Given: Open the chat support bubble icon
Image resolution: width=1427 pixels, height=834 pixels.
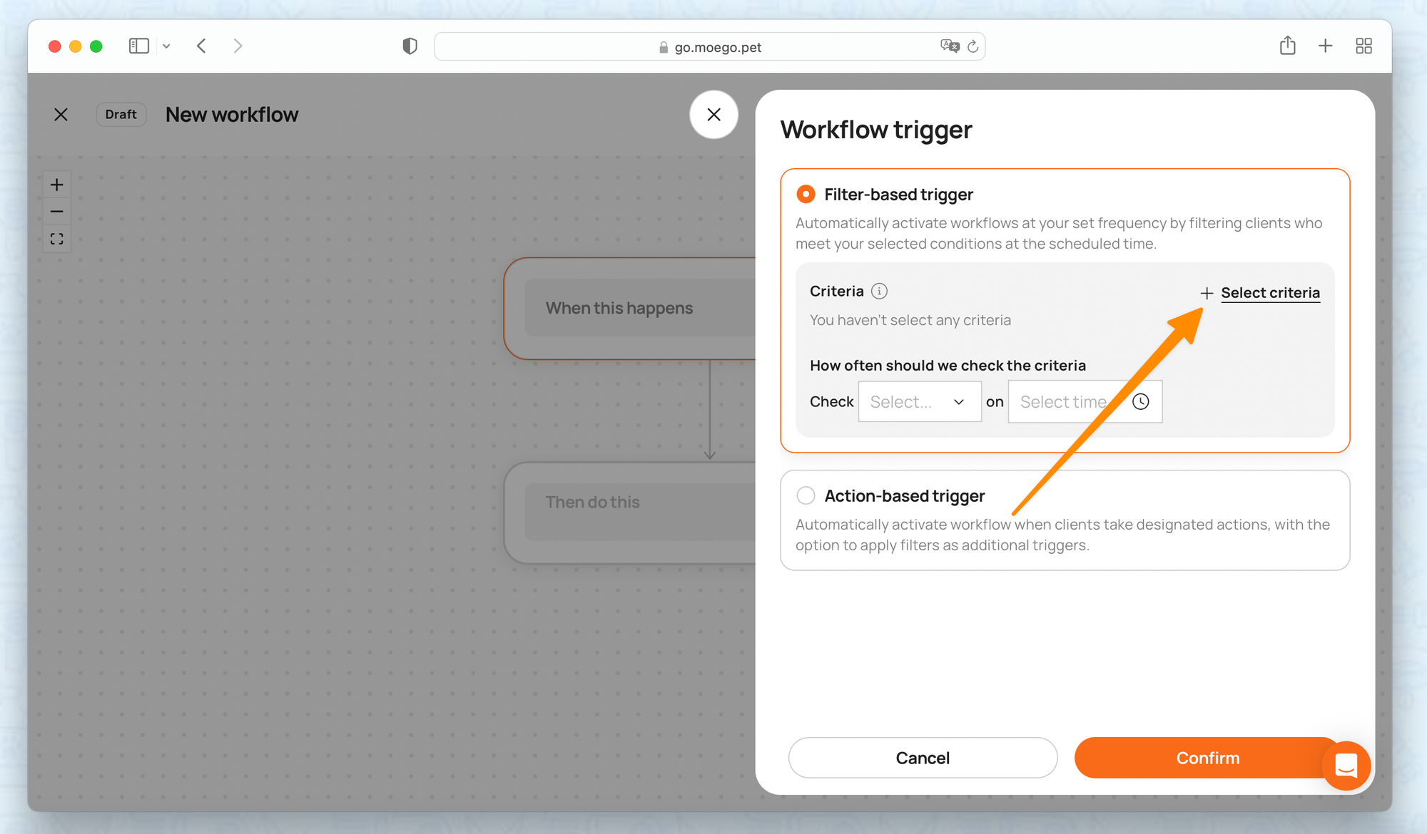Looking at the screenshot, I should [x=1346, y=766].
